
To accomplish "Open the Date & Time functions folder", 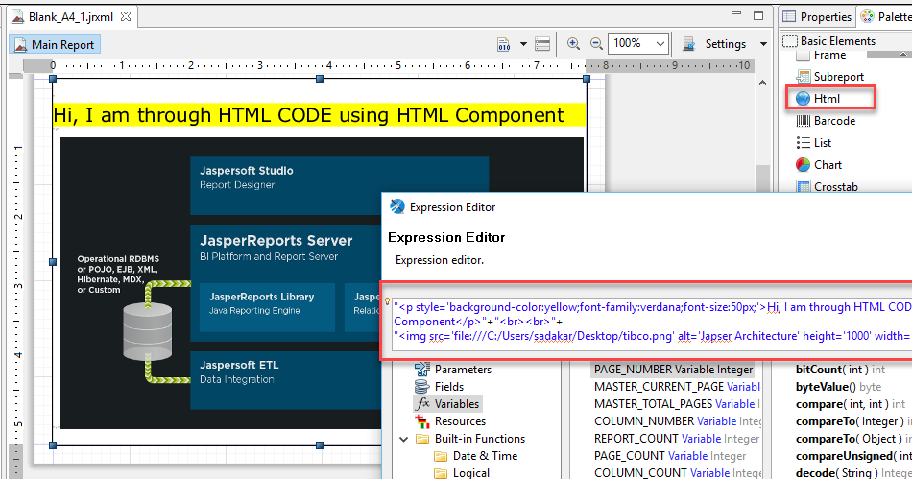I will (x=476, y=456).
